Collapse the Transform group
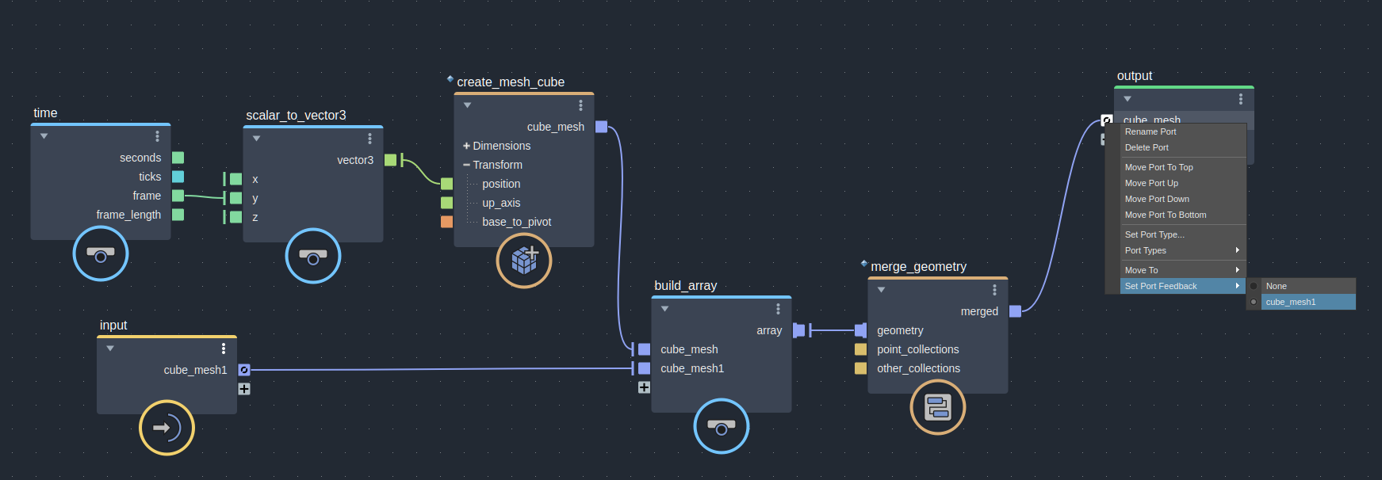Viewport: 1382px width, 480px height. point(466,165)
